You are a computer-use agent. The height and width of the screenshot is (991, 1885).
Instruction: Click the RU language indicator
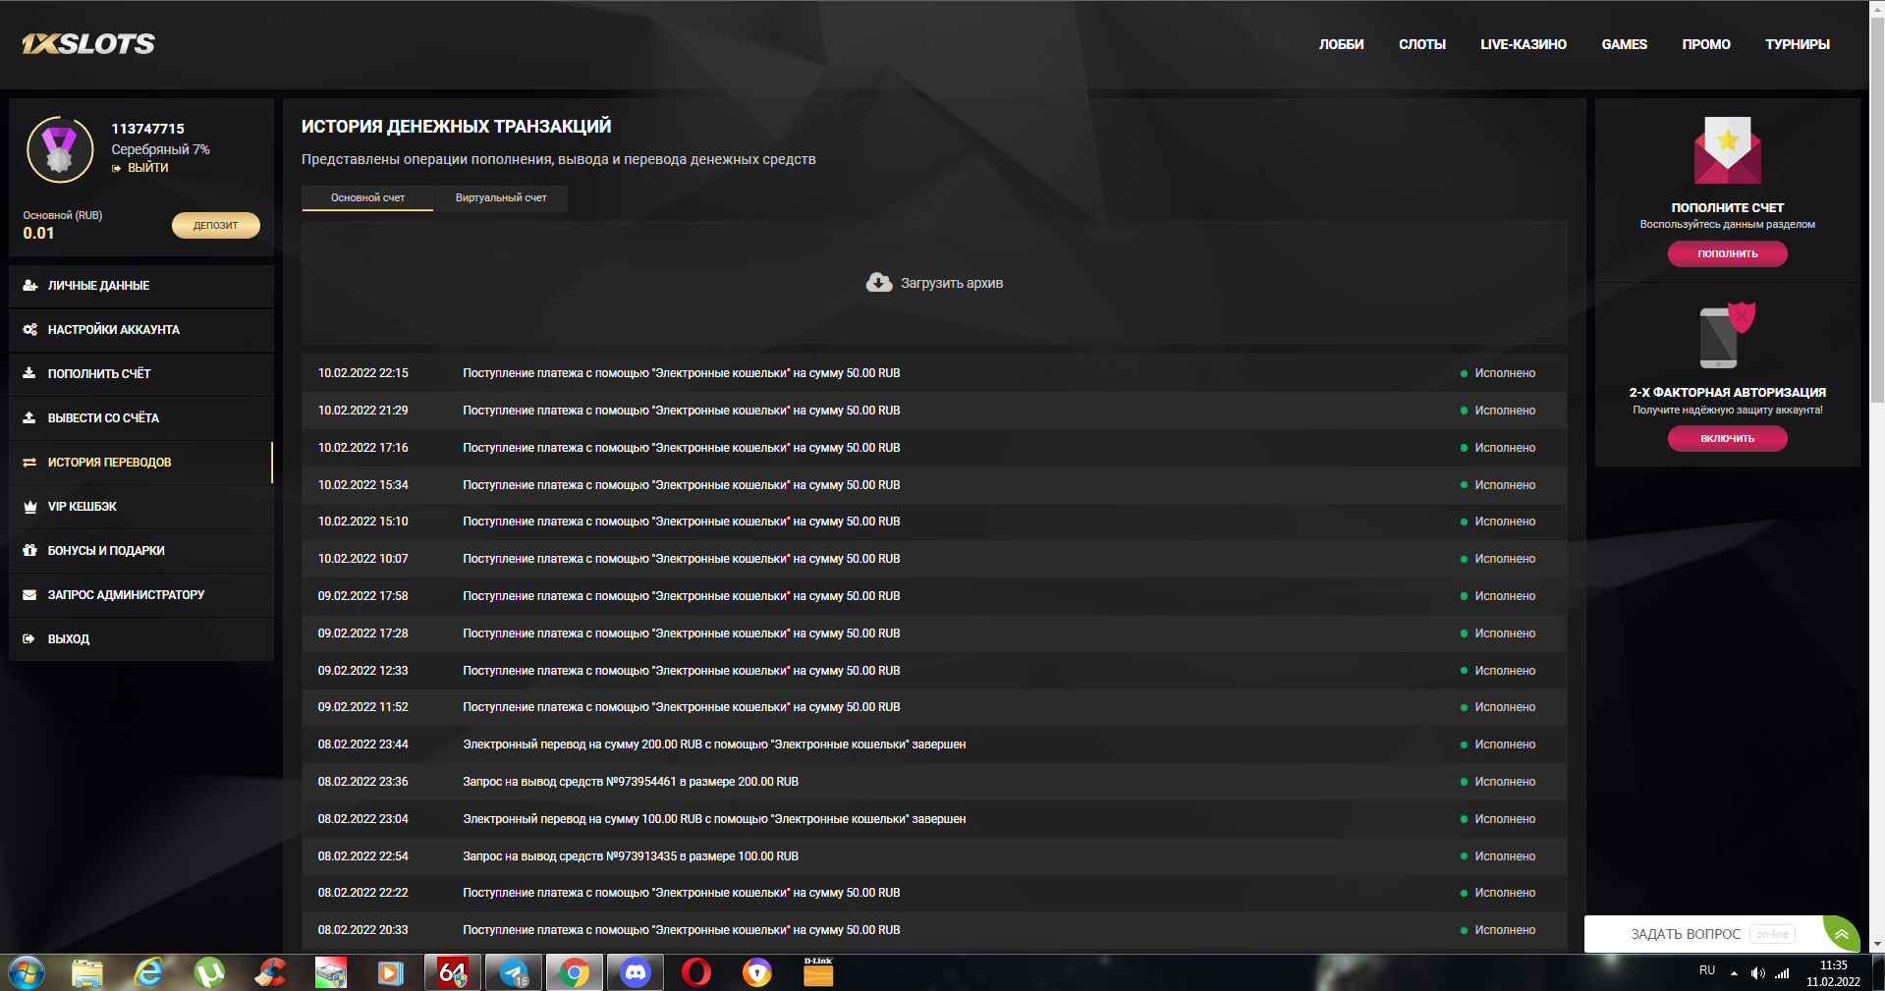(1707, 970)
